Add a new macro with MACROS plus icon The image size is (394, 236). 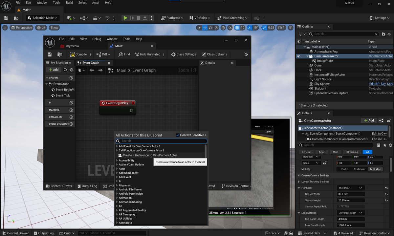click(71, 110)
